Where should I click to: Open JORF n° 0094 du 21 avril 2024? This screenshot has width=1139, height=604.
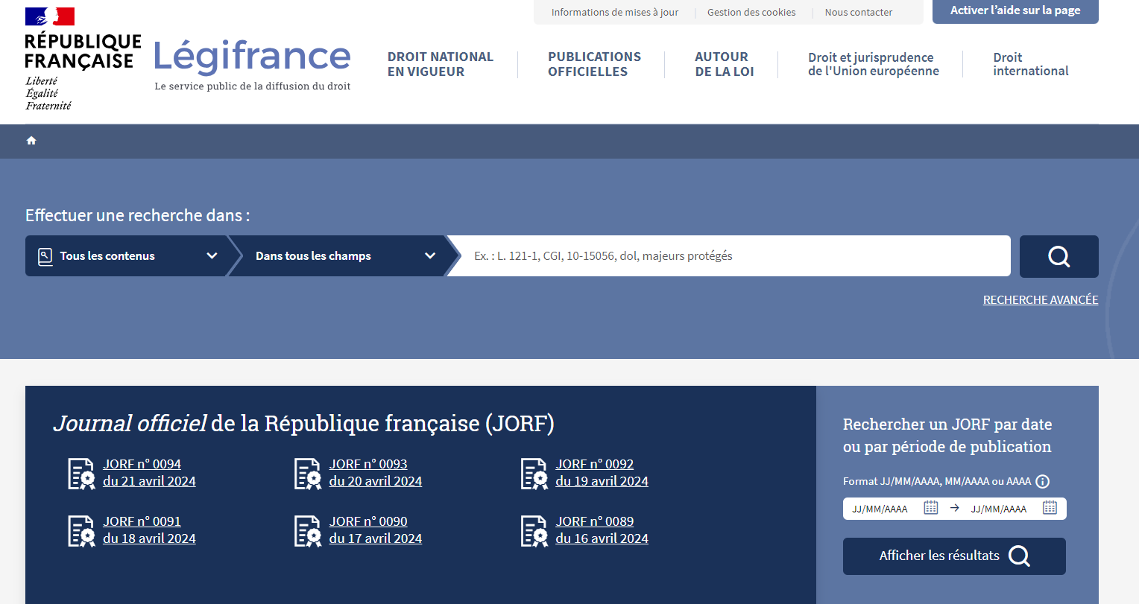click(149, 473)
